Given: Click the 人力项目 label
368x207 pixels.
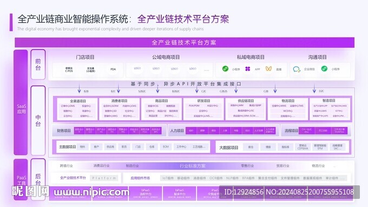Looking at the screenshot, I should [x=177, y=131].
